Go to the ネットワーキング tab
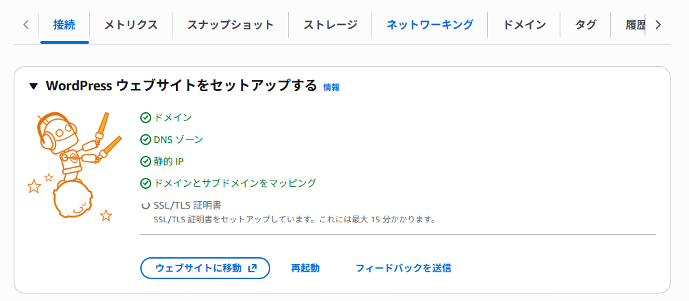689x301 pixels. click(430, 25)
